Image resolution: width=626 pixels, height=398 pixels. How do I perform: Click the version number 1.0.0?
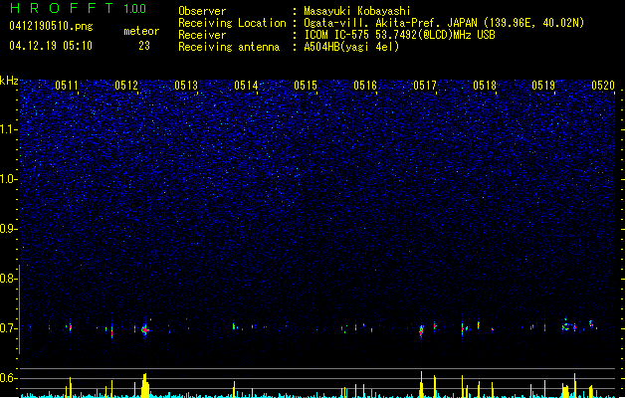[x=134, y=9]
